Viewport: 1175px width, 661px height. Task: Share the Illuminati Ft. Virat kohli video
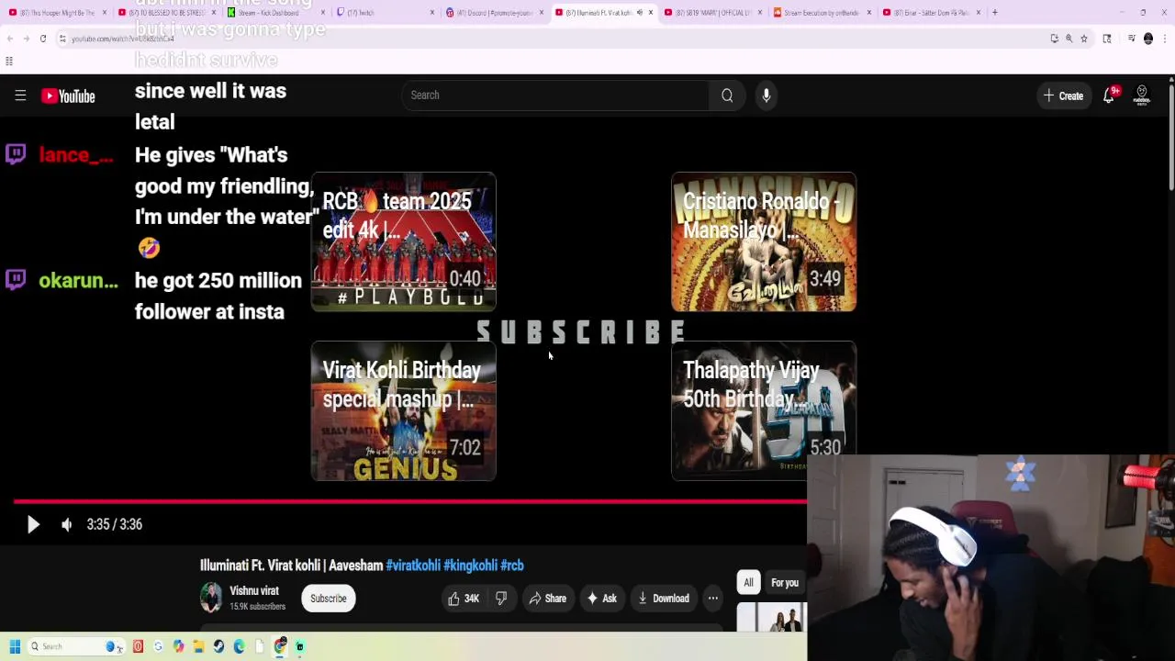click(x=547, y=599)
